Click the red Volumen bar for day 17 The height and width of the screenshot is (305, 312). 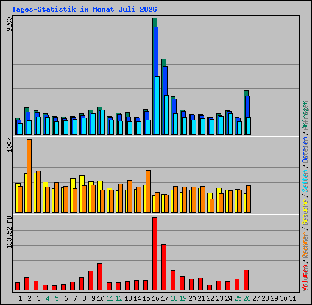click(x=164, y=267)
